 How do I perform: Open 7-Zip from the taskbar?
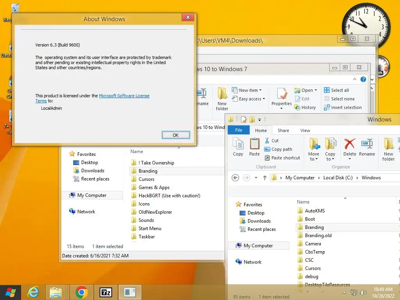pos(105,292)
